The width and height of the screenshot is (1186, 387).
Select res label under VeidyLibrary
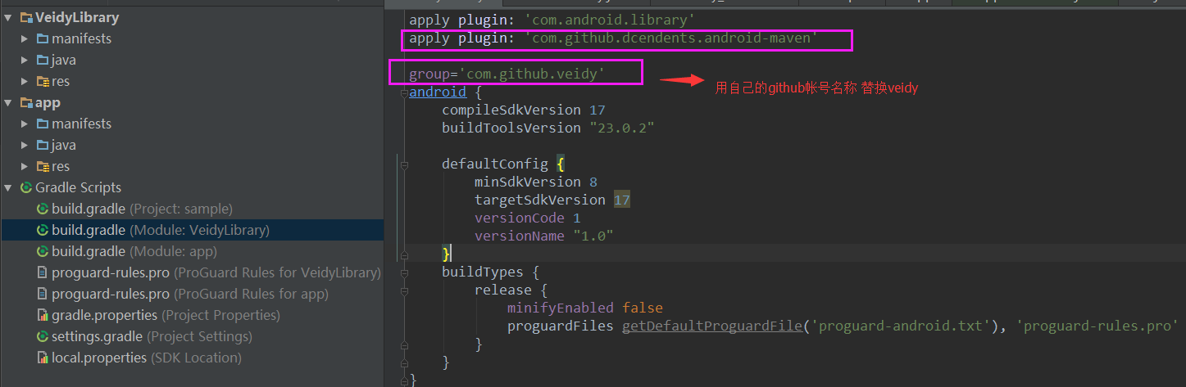tap(61, 81)
